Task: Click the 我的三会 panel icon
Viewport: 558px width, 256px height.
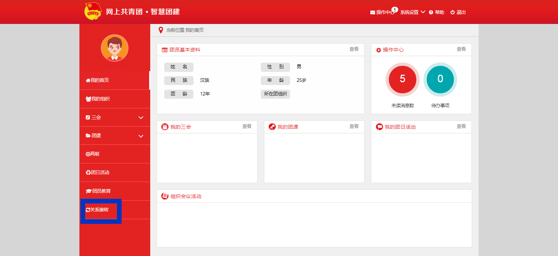Action: 165,127
